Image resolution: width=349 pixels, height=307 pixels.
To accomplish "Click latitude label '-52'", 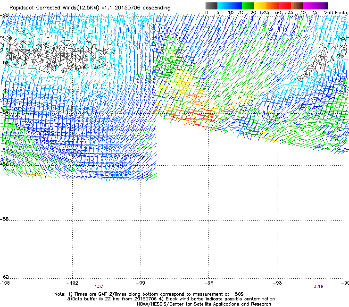I will pos(4,63).
